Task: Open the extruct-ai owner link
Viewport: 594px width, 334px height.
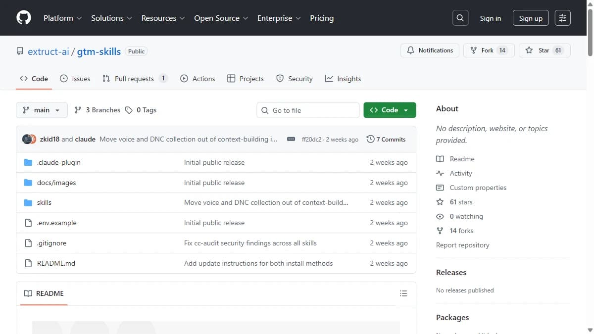Action: click(49, 51)
